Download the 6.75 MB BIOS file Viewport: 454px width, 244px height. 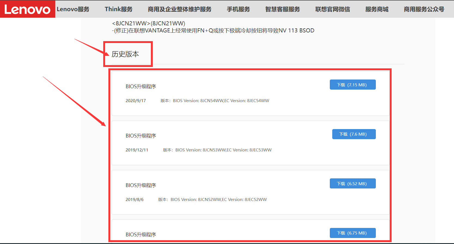[x=353, y=233]
